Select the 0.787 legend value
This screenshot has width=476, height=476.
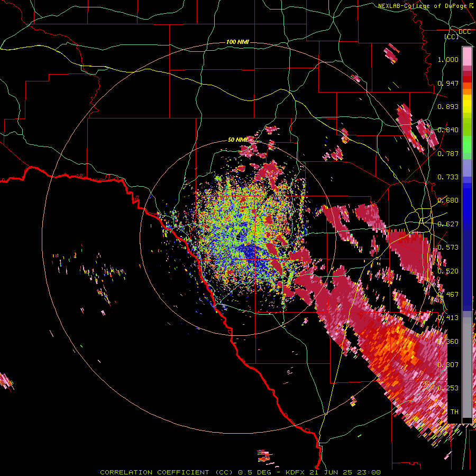point(448,153)
